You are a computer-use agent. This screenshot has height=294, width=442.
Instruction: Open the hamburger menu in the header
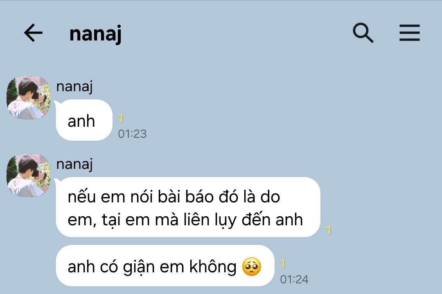(409, 33)
